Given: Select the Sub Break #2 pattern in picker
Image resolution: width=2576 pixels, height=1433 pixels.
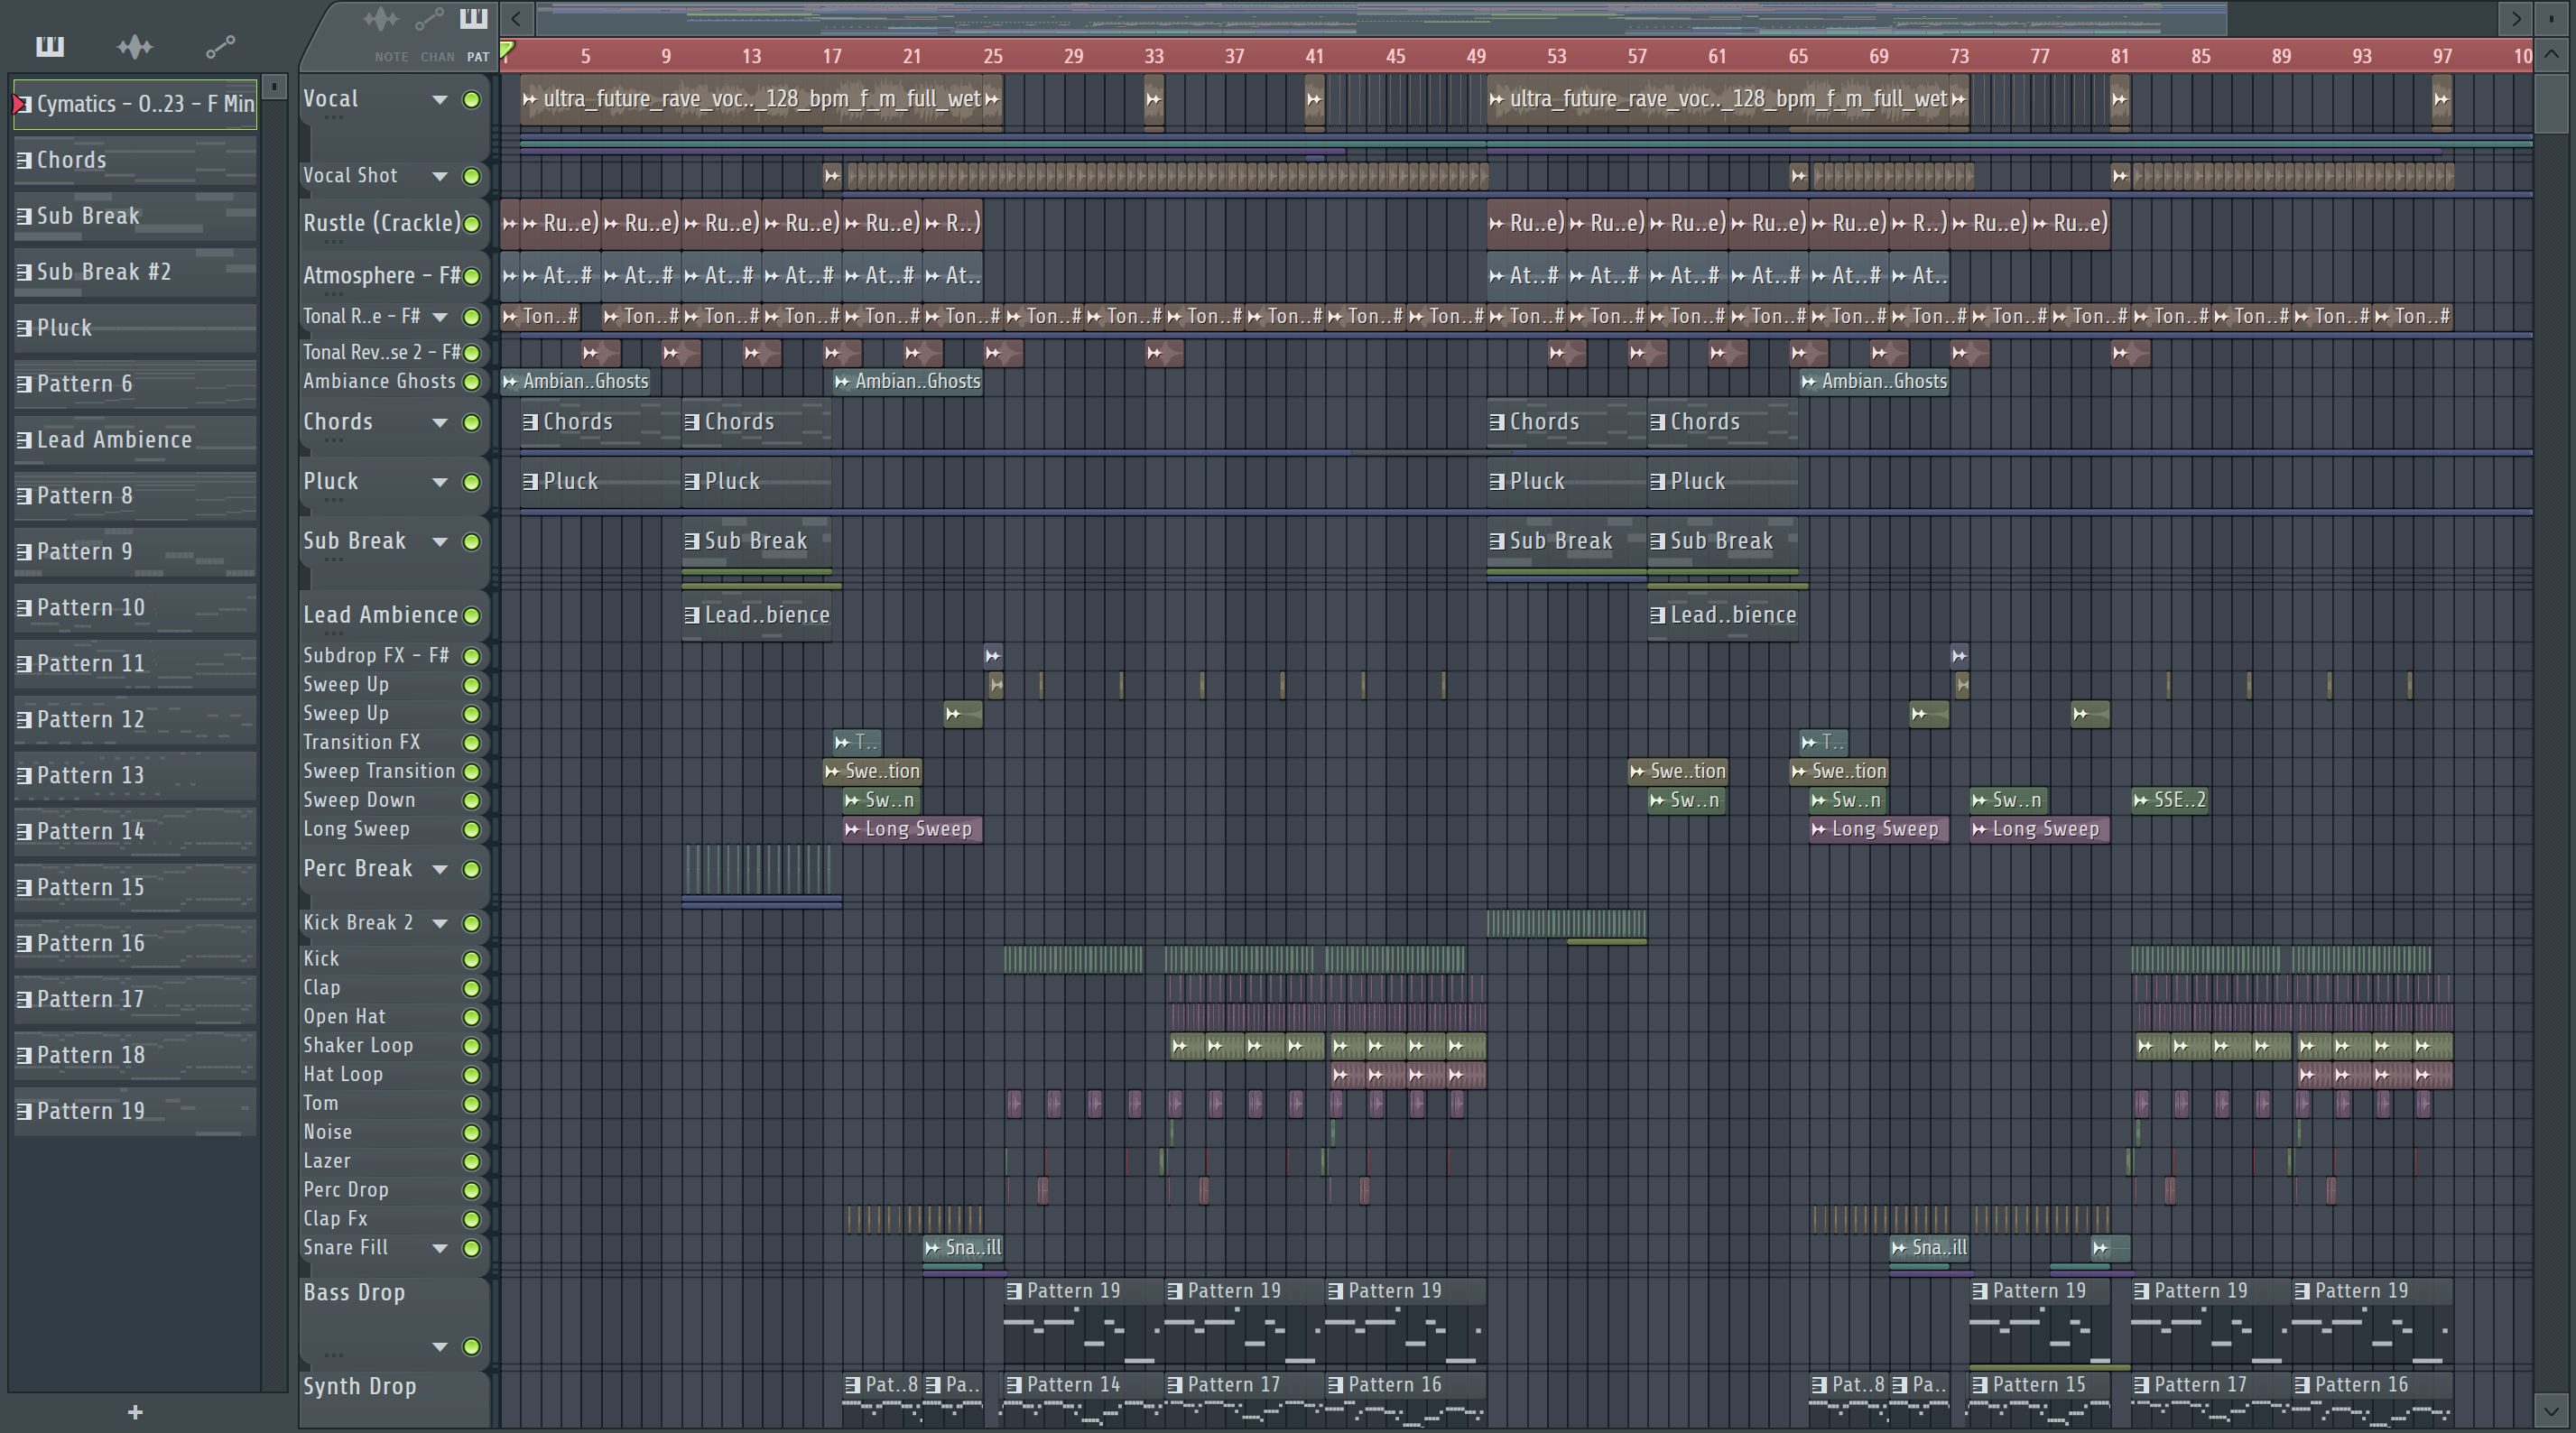Looking at the screenshot, I should click(x=135, y=272).
